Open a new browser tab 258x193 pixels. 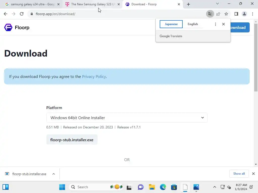[x=188, y=4]
